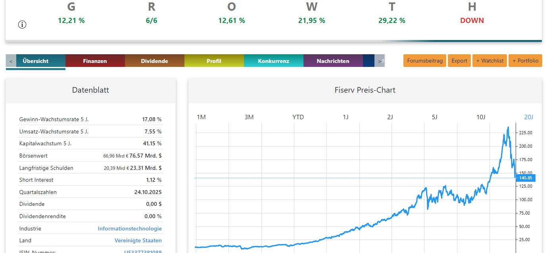Click the Dividendenrendite value 0,00 %
Screen dimensions: 547x253
153,216
